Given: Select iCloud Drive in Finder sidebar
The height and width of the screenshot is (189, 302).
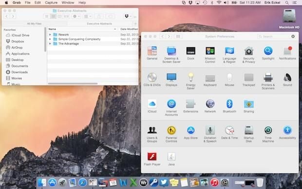Looking at the screenshot, I should 20,35.
